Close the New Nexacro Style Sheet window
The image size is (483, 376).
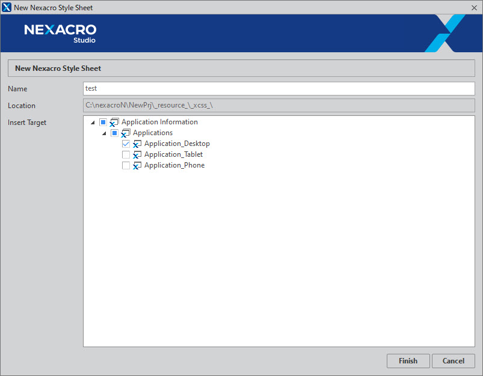coord(474,8)
